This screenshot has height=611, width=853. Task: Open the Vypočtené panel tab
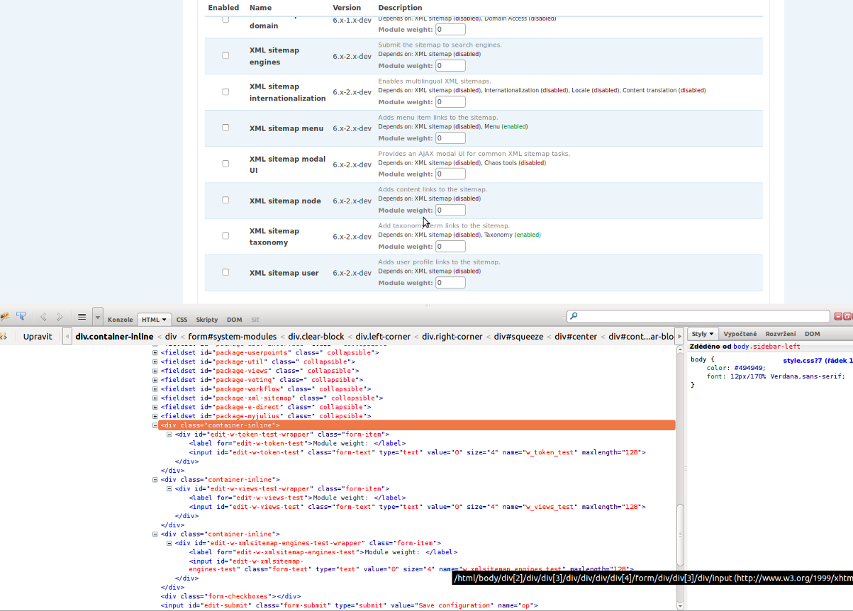point(740,333)
